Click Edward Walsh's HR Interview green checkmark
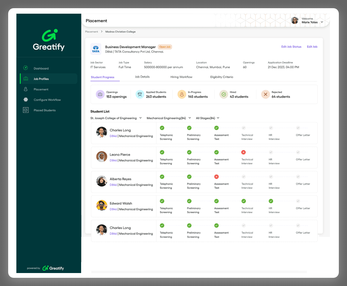Viewport: 347px width, 286px height. point(271,201)
